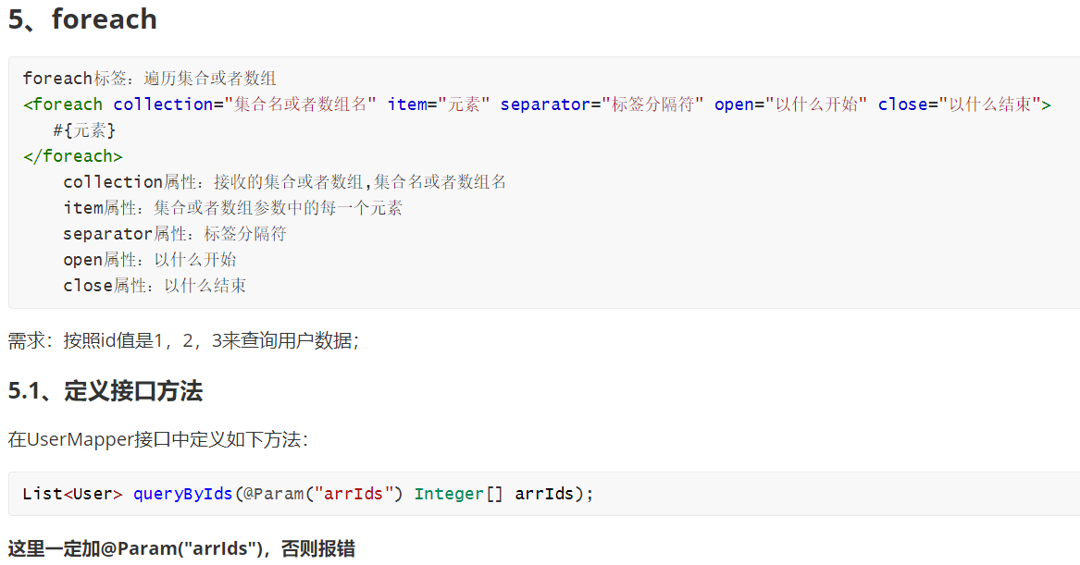Click the requirement sentence about id 1, 2, 3
The height and width of the screenshot is (565, 1080).
coord(184,340)
